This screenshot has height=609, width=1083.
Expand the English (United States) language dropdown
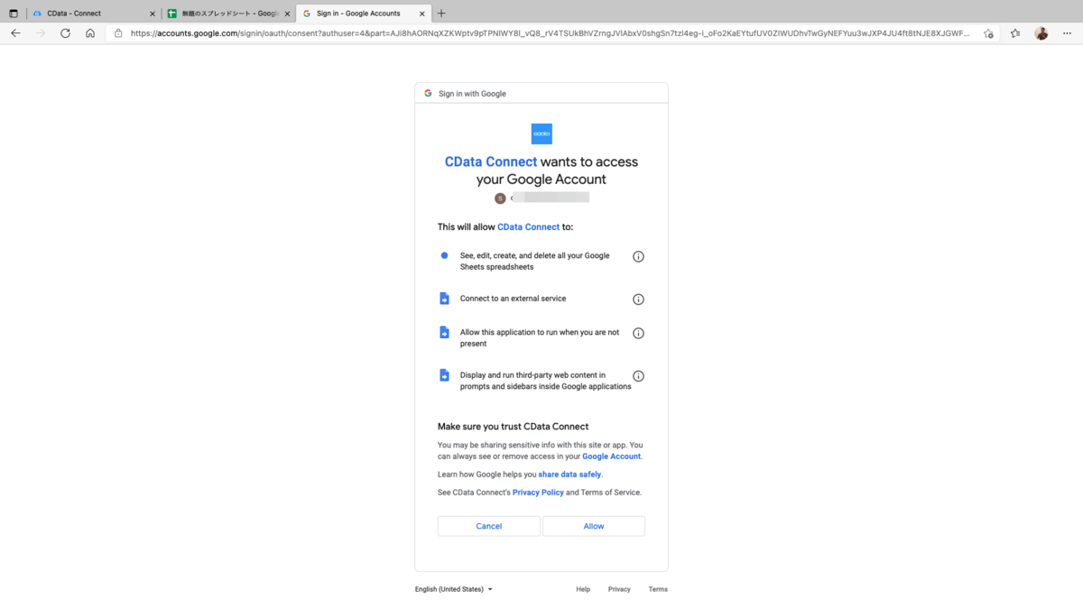coord(454,589)
